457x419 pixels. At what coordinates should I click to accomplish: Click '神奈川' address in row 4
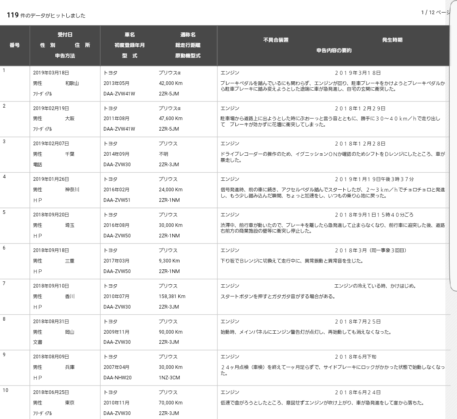(72, 190)
